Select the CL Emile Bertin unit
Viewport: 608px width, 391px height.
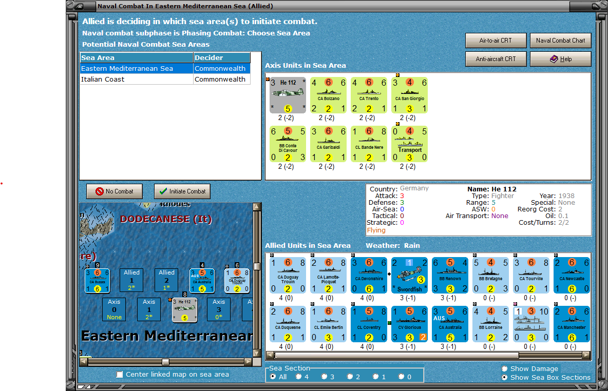coord(329,324)
